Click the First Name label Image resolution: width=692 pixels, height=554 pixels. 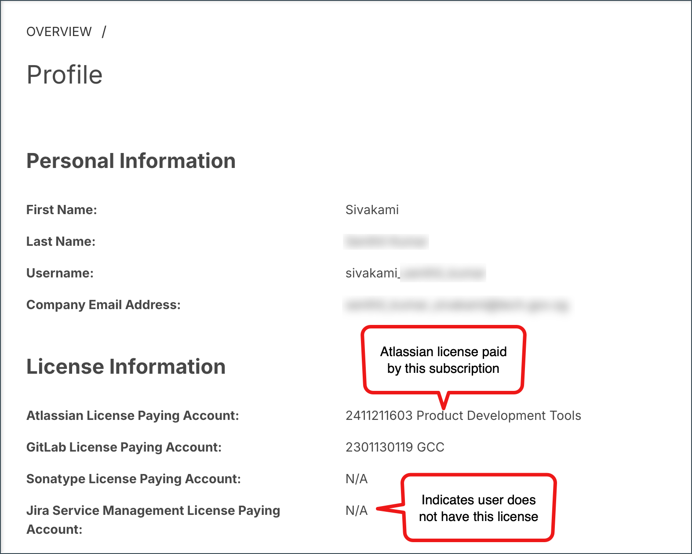coord(62,210)
